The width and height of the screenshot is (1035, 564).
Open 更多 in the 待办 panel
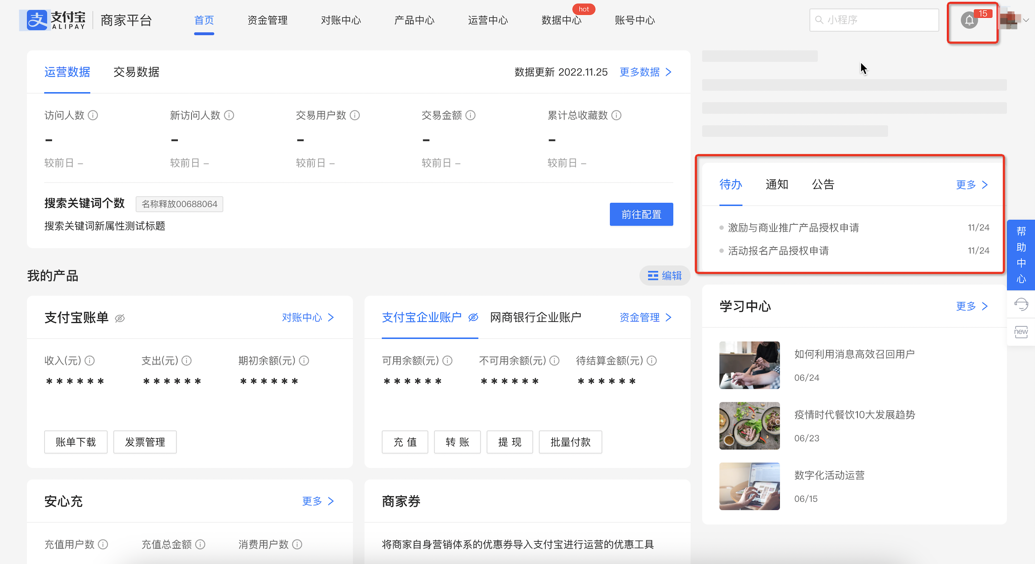[x=971, y=185]
